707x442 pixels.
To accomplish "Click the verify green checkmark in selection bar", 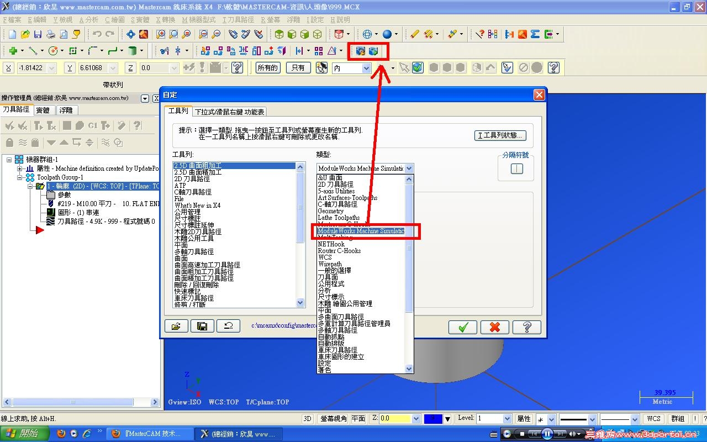I will tap(418, 68).
